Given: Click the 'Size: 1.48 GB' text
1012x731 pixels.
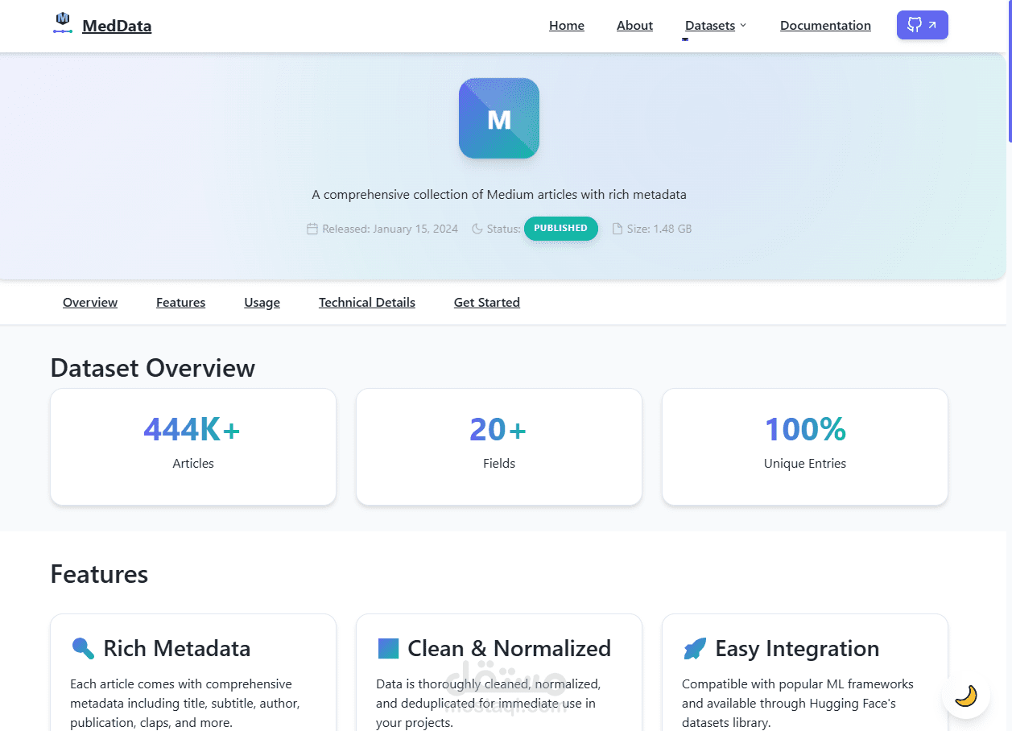Looking at the screenshot, I should 659,229.
